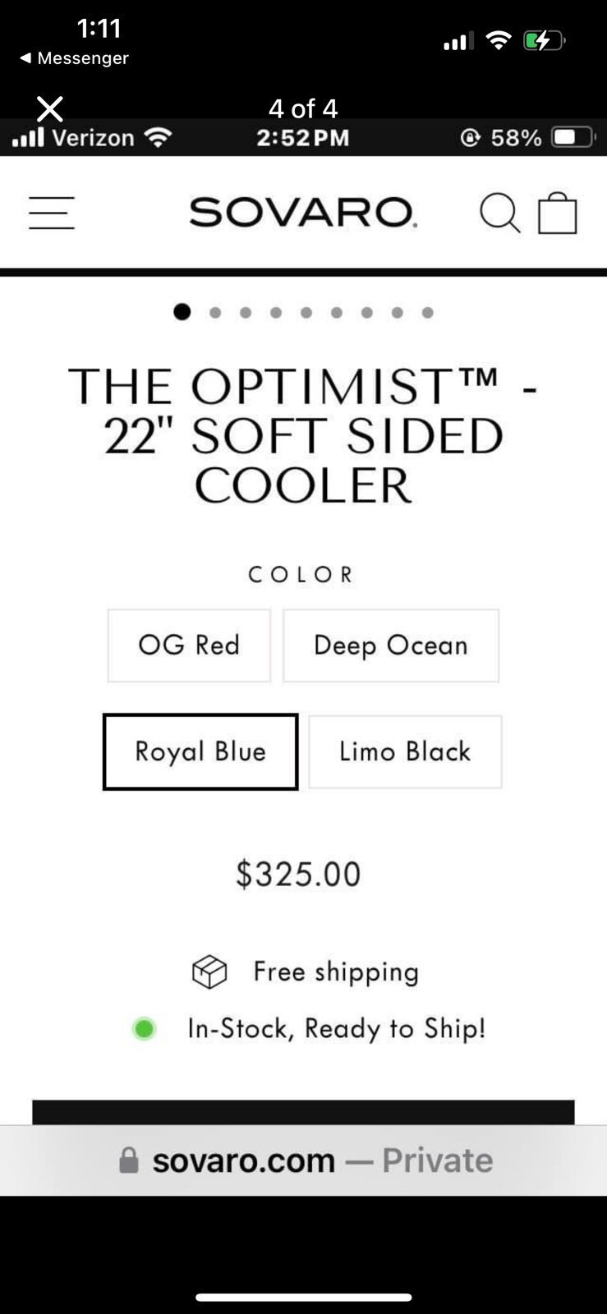Jump to last image carousel dot

point(428,312)
